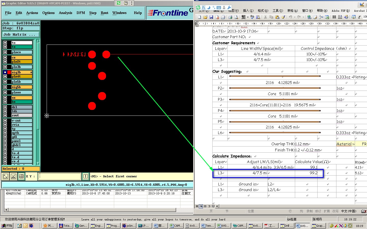The image size is (367, 229).
Task: Switch to Word reading layout view icon
Action: coord(213,206)
